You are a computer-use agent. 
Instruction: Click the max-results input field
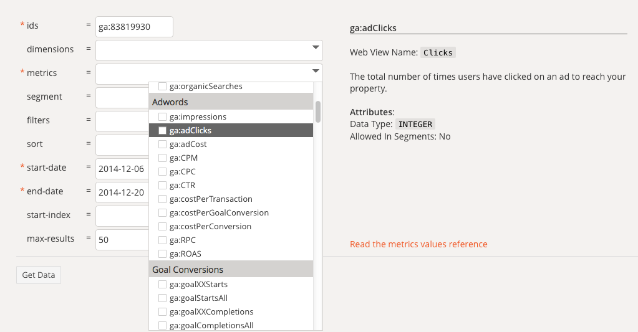pos(122,239)
